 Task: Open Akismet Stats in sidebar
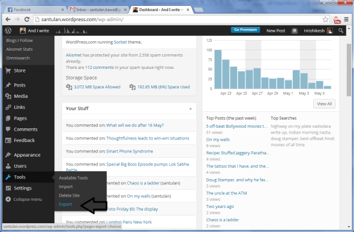19,49
